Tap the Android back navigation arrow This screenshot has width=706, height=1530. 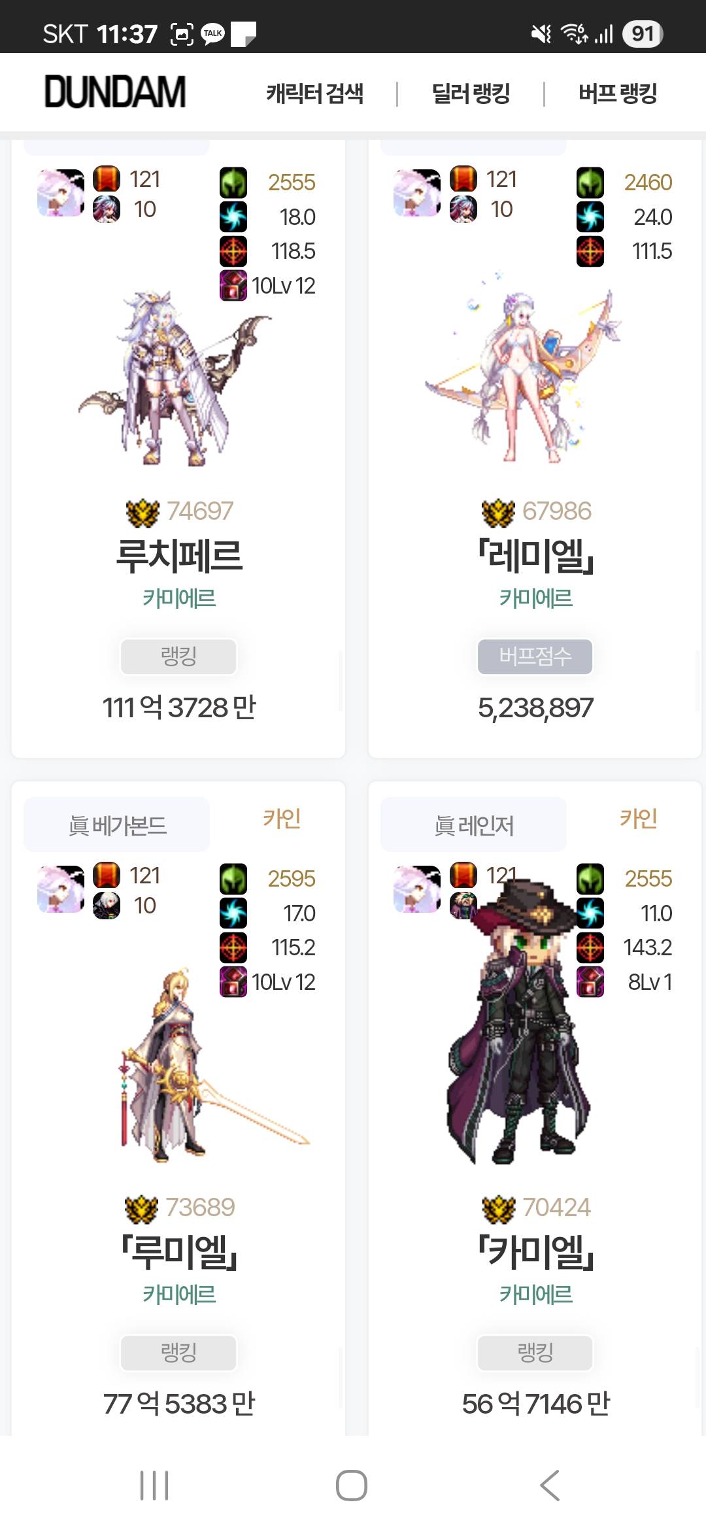(x=550, y=1486)
